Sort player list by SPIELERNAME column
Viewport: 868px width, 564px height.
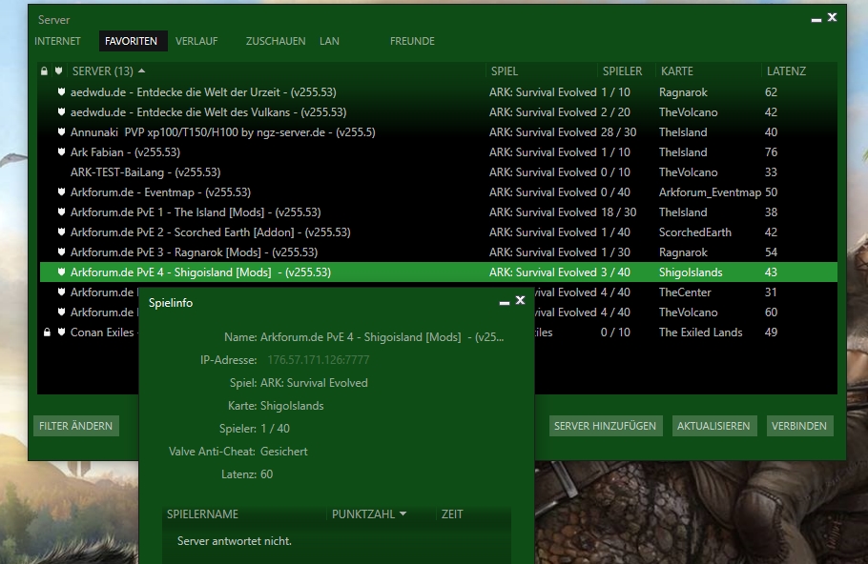pyautogui.click(x=202, y=514)
